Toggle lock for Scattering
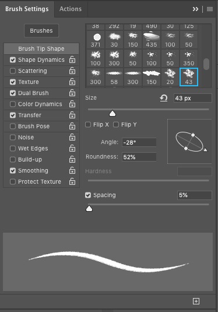Screen dimensions: 218x312 [x=72, y=71]
